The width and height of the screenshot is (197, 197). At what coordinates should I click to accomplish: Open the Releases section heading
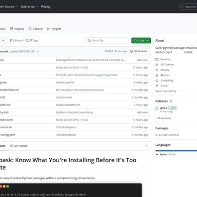point(162,101)
